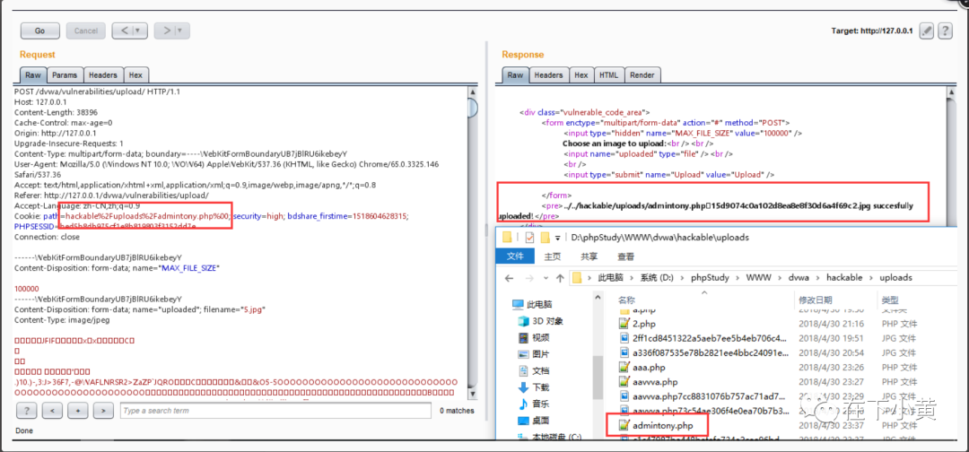Click next search match arrow button
The height and width of the screenshot is (452, 969).
pyautogui.click(x=104, y=410)
